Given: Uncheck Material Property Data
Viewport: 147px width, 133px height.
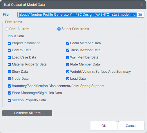Looking at the screenshot, I should [x=9, y=64].
